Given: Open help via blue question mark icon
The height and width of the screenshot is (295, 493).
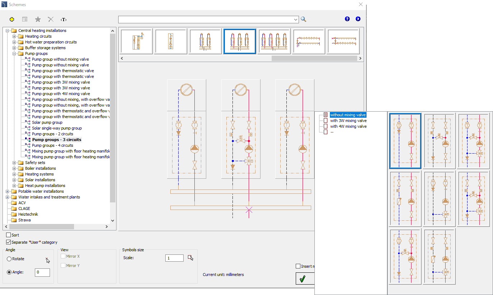Looking at the screenshot, I should [347, 19].
